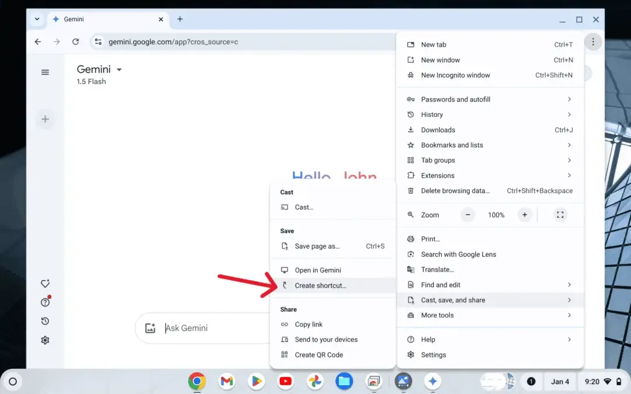This screenshot has height=394, width=631.
Task: Open the Gemini app in the shelf
Action: 432,381
